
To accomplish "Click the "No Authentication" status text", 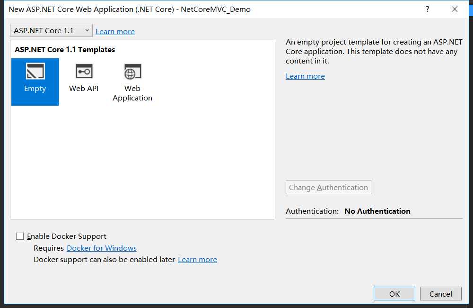I will pos(377,211).
